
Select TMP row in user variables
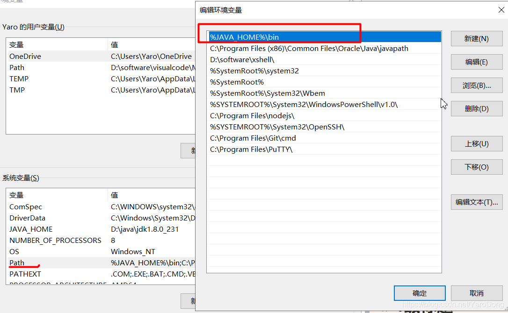coord(102,90)
